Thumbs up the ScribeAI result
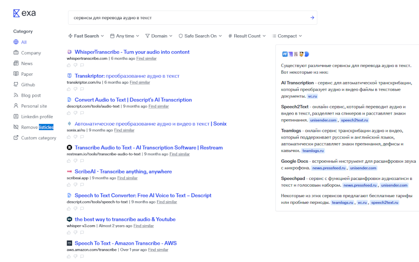Viewport: 419px width, 262px height. coord(69,185)
